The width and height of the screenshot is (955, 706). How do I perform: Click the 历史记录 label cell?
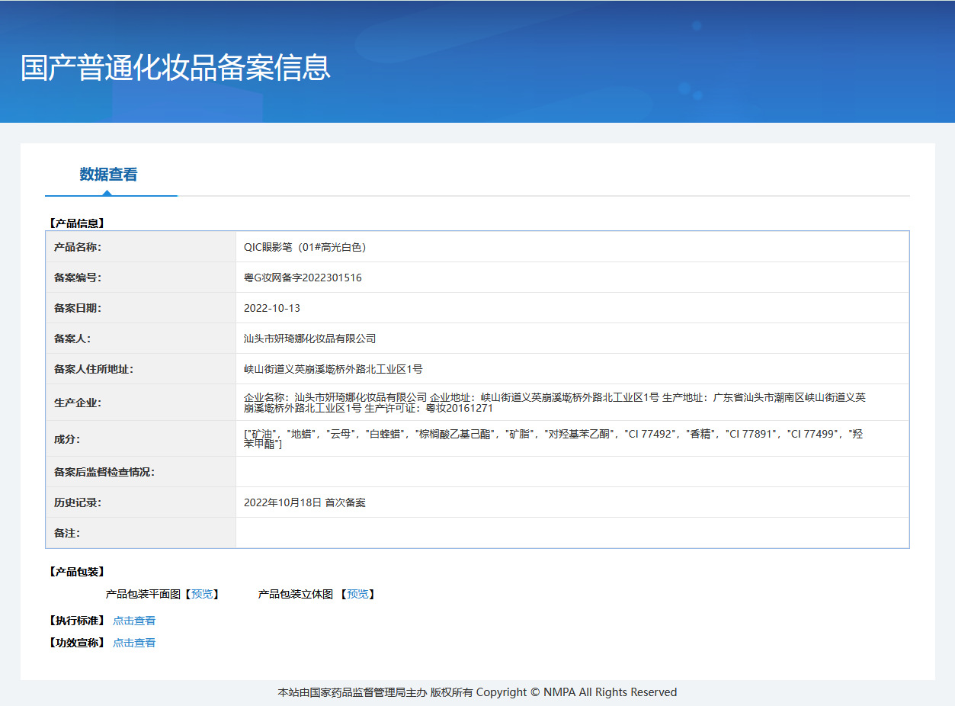tap(141, 502)
